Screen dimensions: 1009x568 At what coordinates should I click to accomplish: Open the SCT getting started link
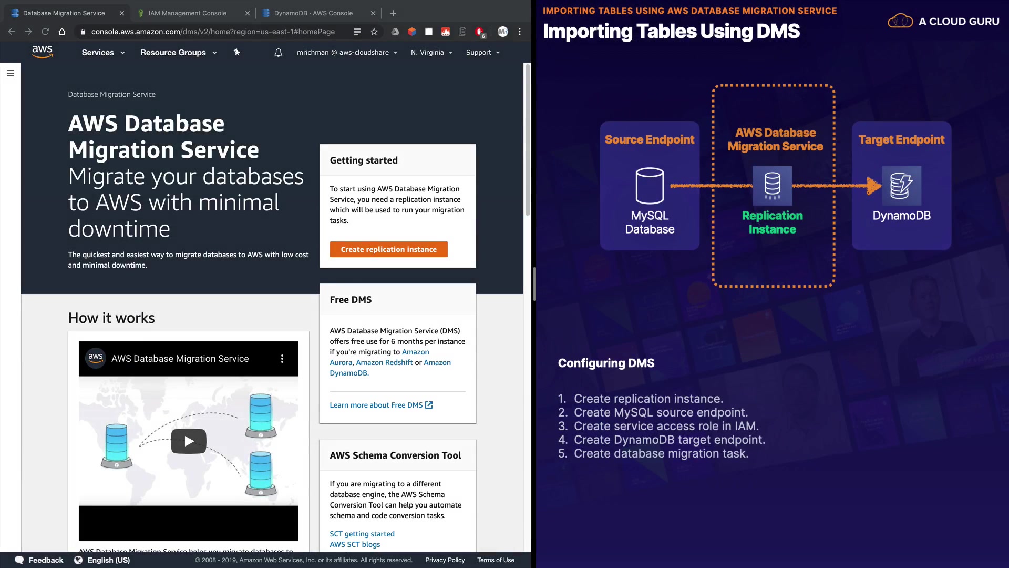tap(362, 534)
